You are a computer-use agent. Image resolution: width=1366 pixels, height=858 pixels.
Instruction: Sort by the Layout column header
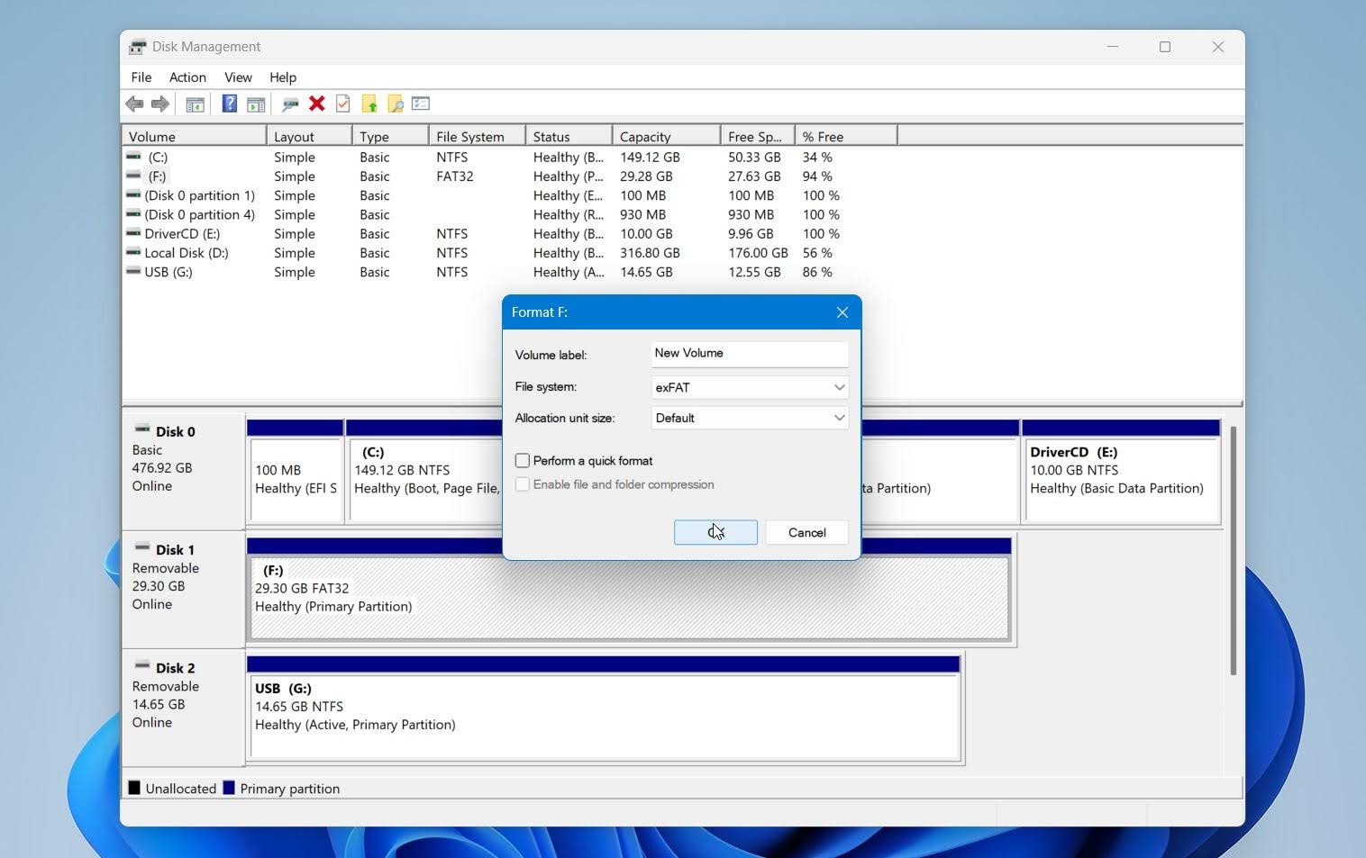pos(309,136)
